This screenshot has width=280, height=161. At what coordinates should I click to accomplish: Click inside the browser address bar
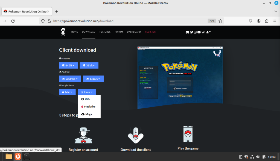click(109, 21)
